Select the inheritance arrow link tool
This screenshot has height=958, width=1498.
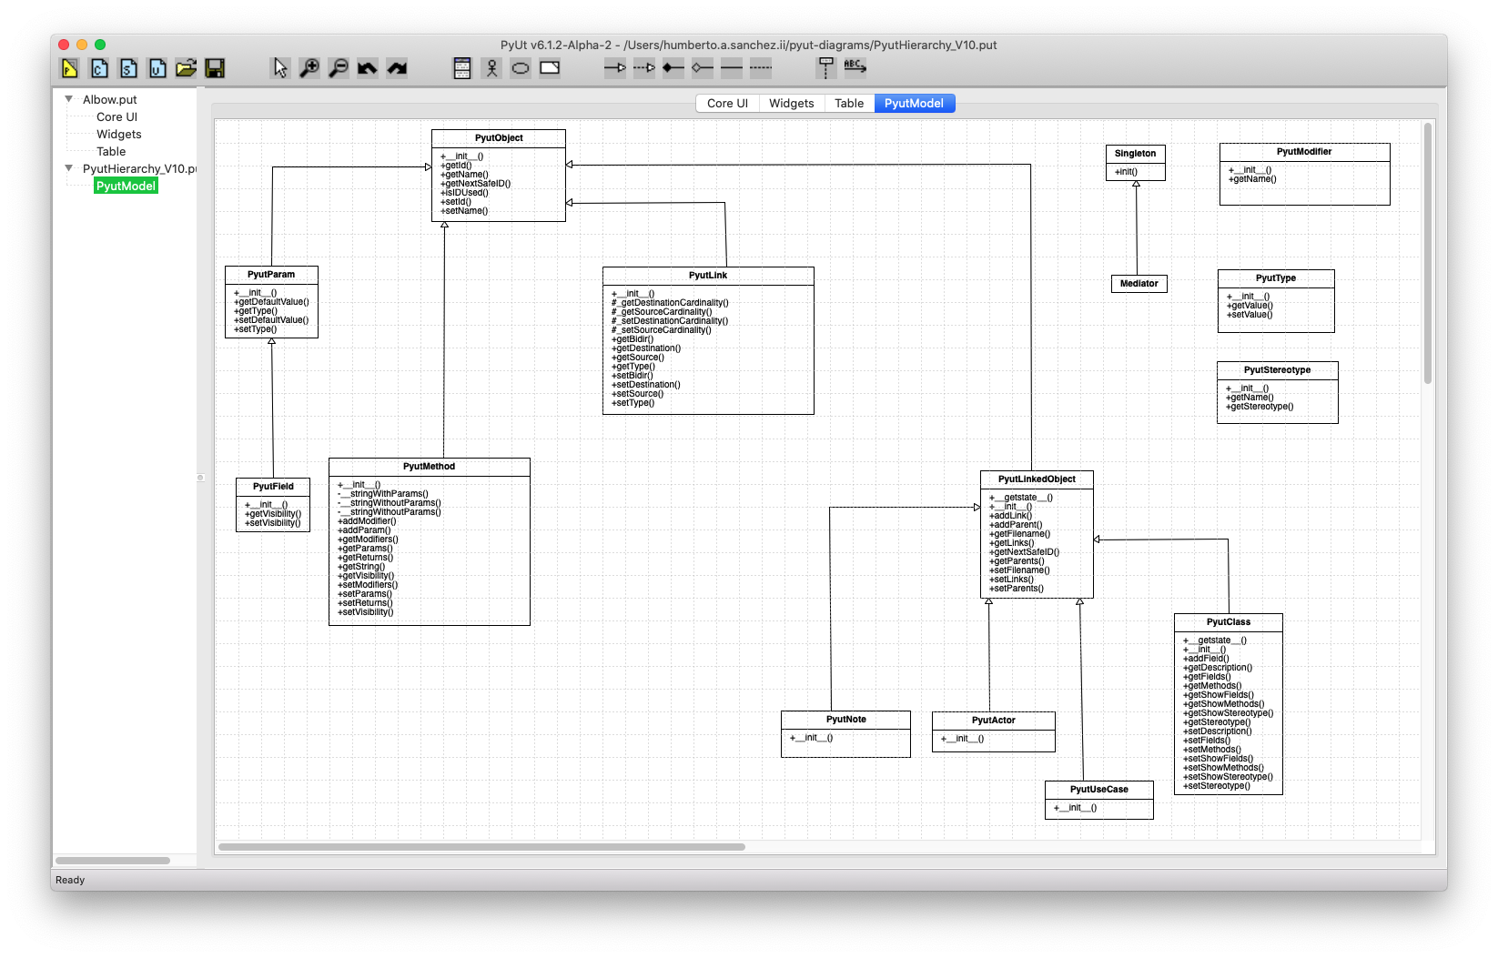(x=615, y=68)
